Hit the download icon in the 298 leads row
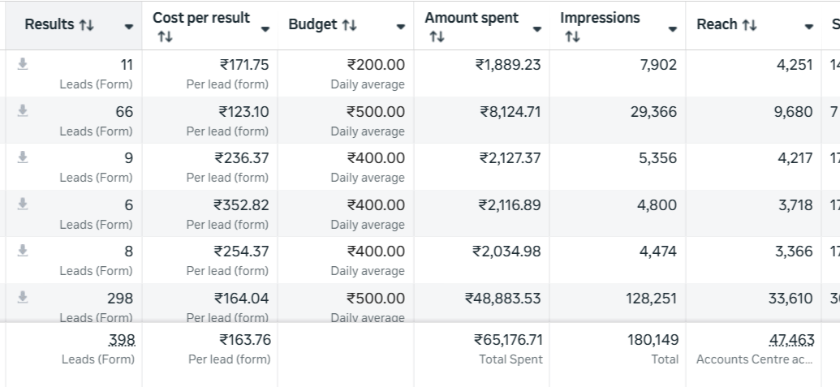Image resolution: width=840 pixels, height=387 pixels. (23, 299)
